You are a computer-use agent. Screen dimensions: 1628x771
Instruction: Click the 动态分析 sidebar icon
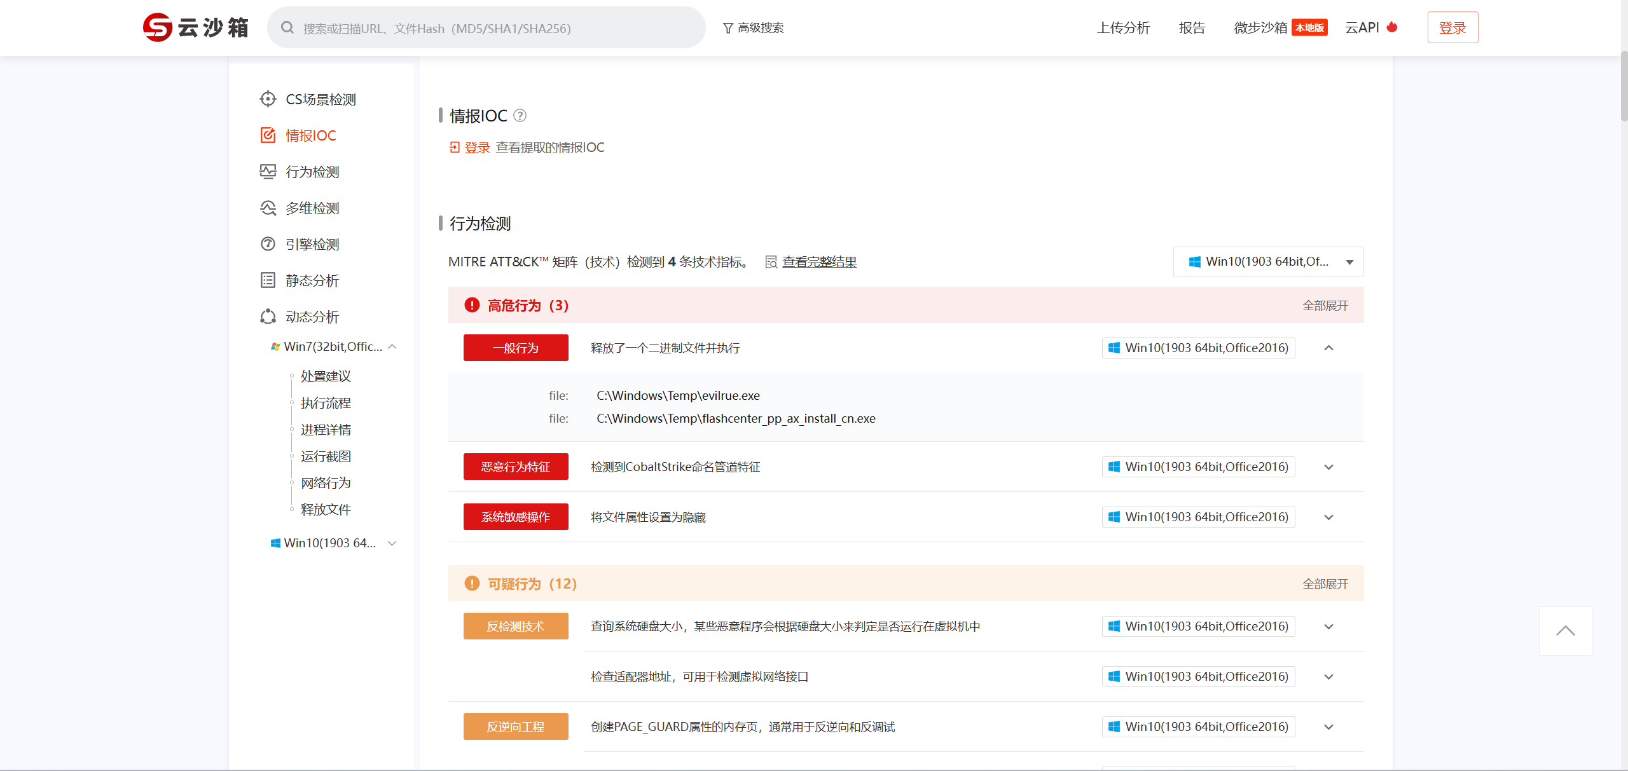[268, 317]
